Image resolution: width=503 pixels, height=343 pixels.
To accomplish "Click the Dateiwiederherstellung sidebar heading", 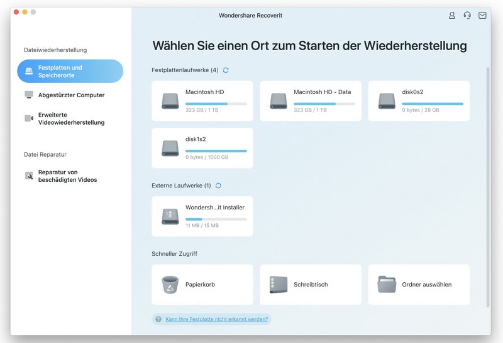I will tap(55, 50).
